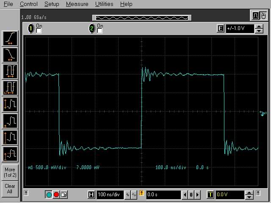Click the 7.0000 mV offset readout
The width and height of the screenshot is (271, 203).
point(88,167)
